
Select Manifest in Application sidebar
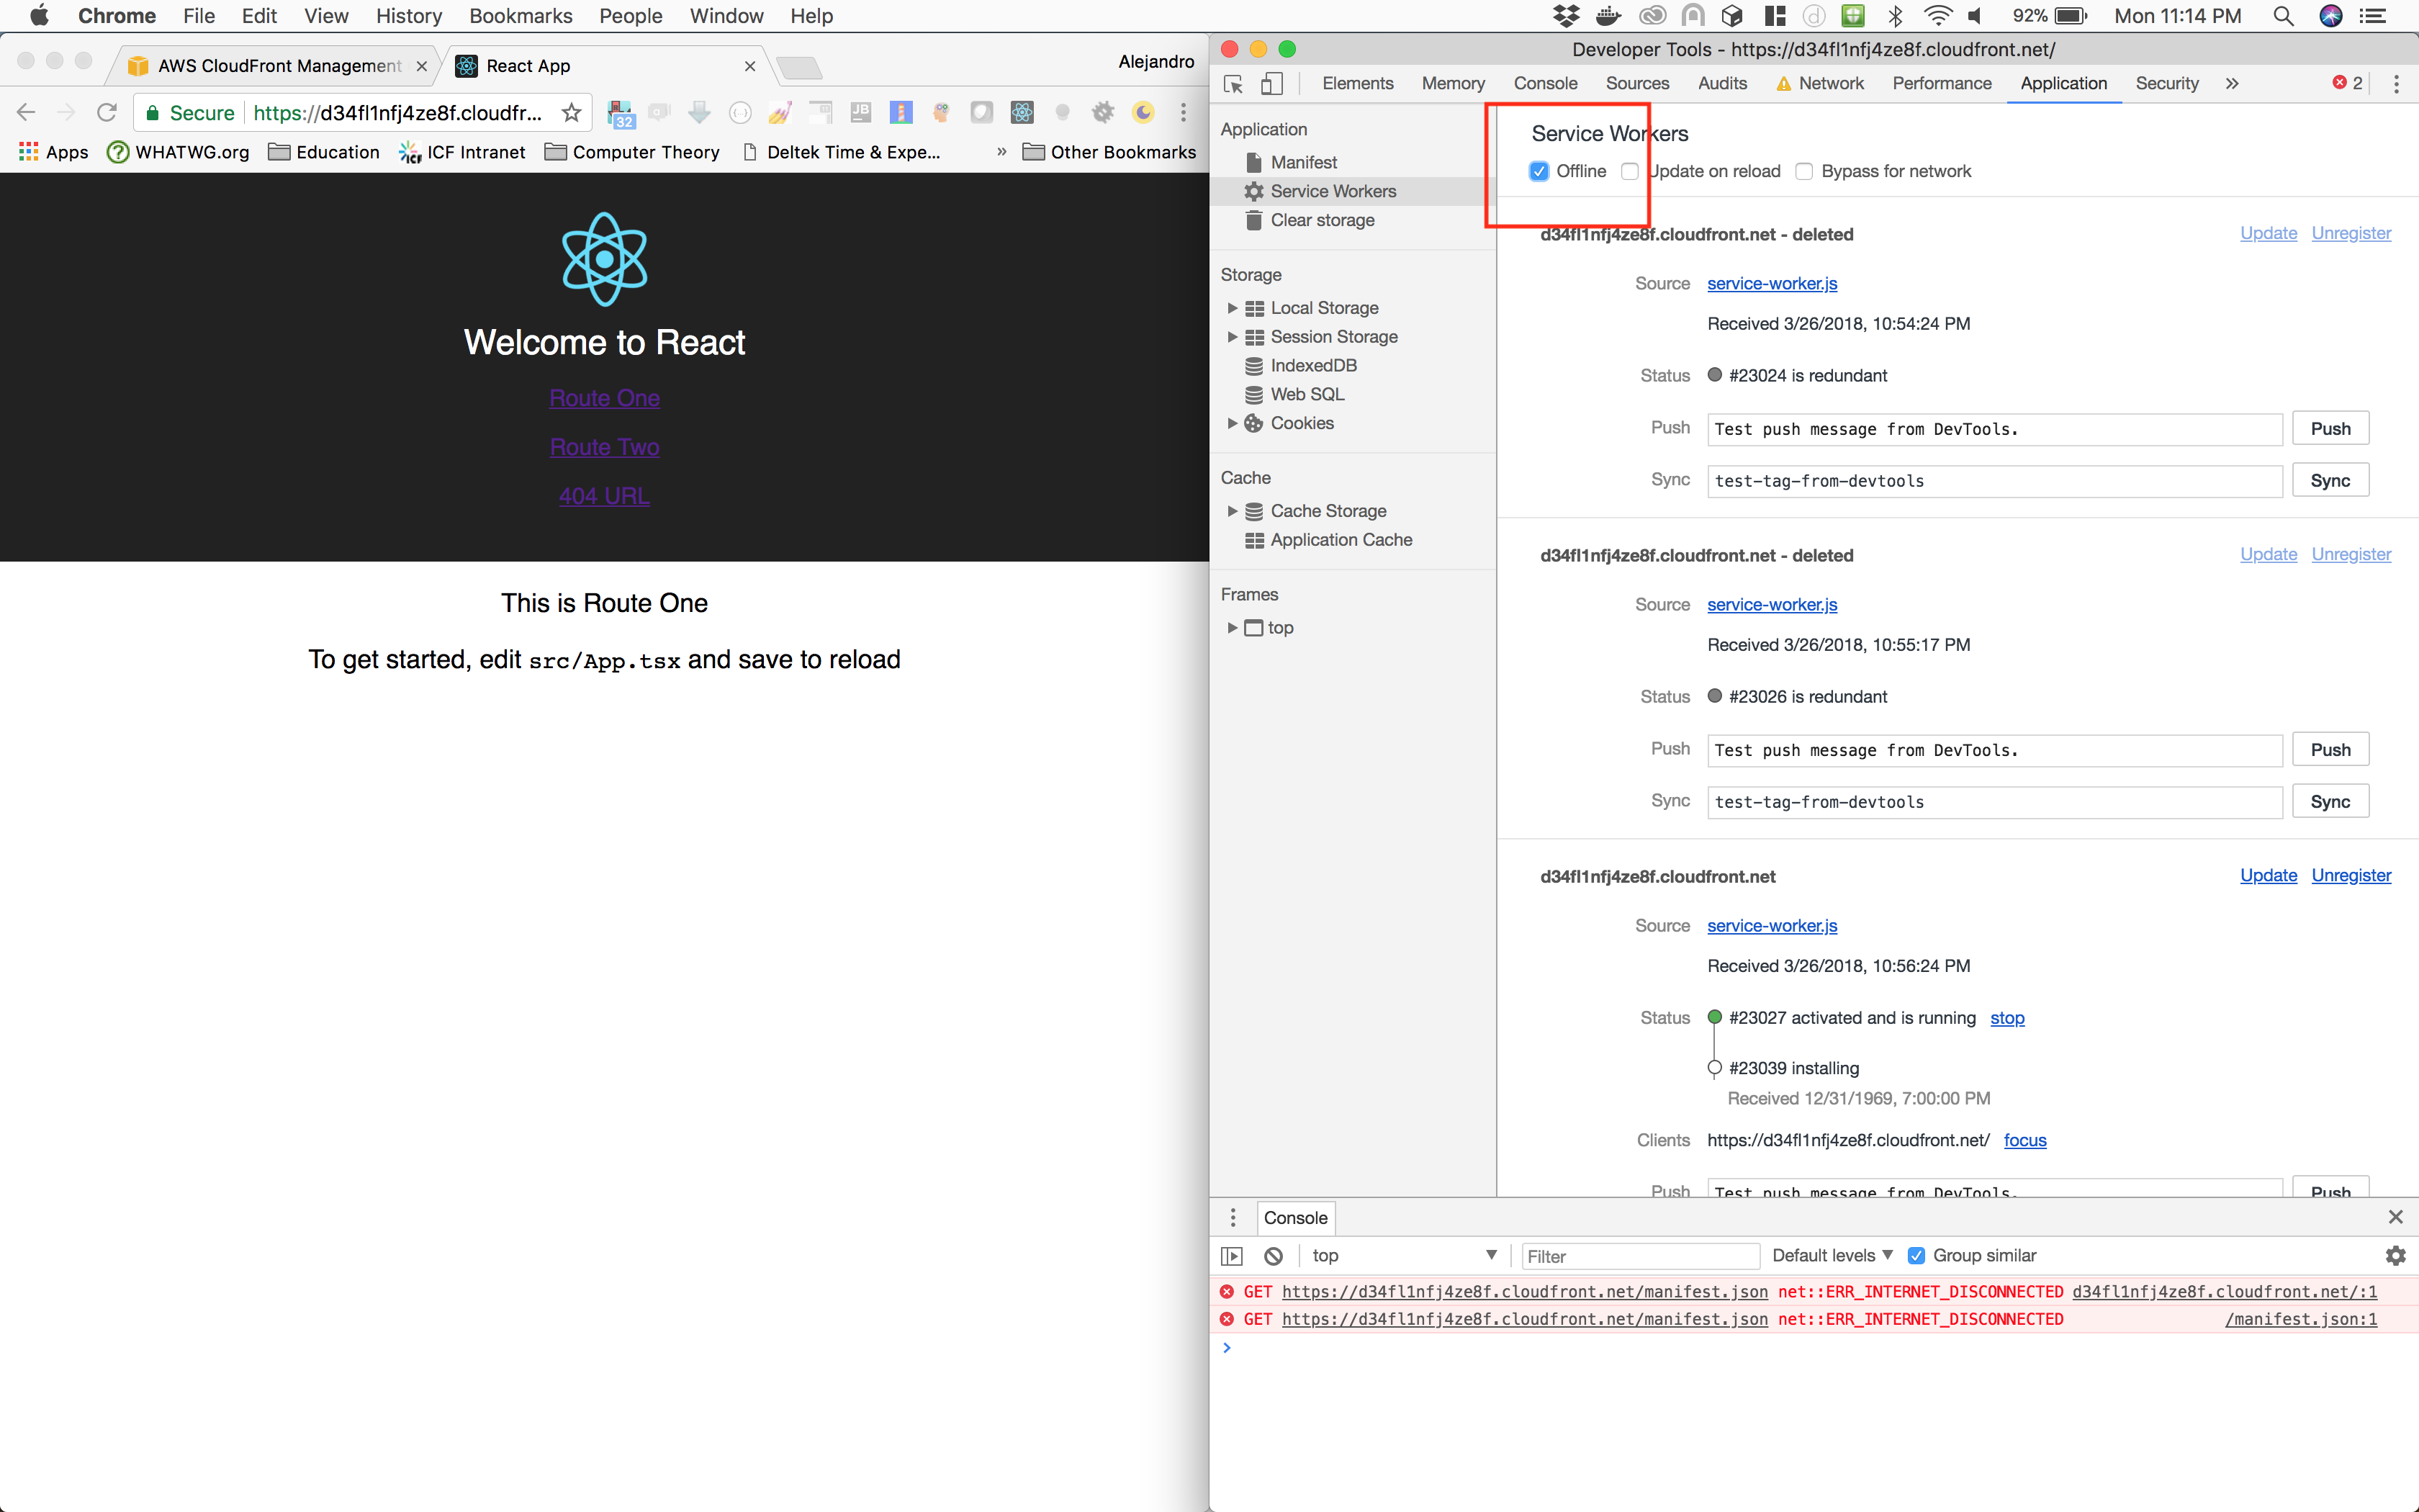click(1302, 162)
